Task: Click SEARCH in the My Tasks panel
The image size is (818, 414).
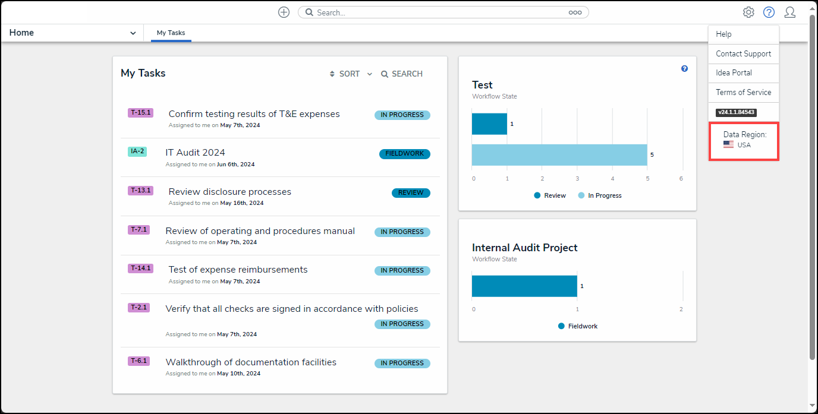Action: [x=402, y=74]
